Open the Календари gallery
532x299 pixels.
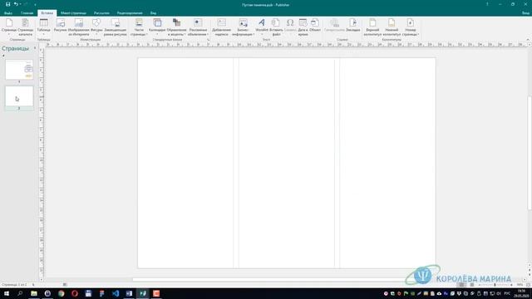(157, 27)
